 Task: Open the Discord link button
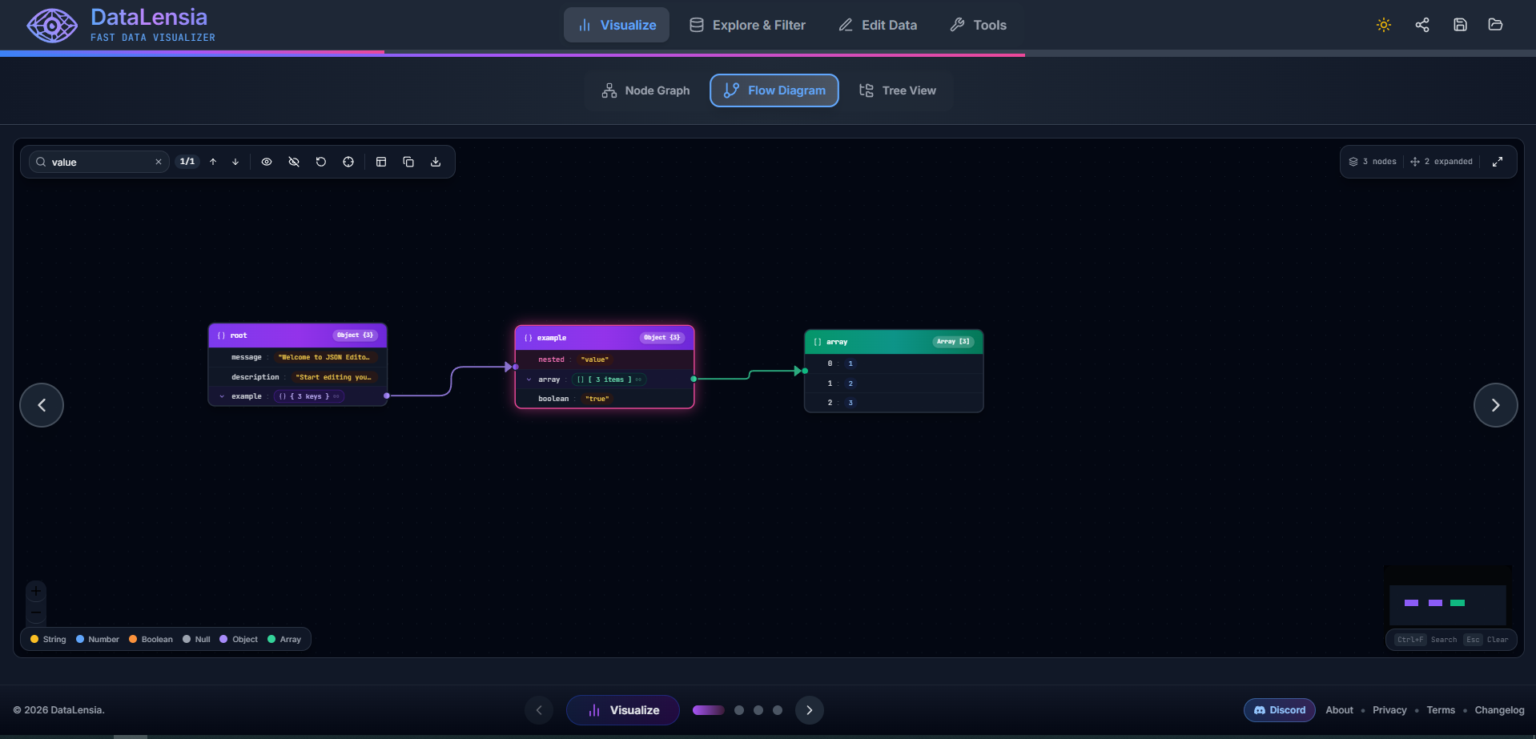(x=1280, y=710)
